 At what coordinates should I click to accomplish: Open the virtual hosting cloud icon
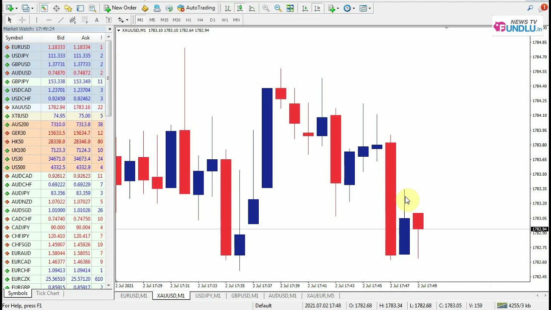coord(157,8)
